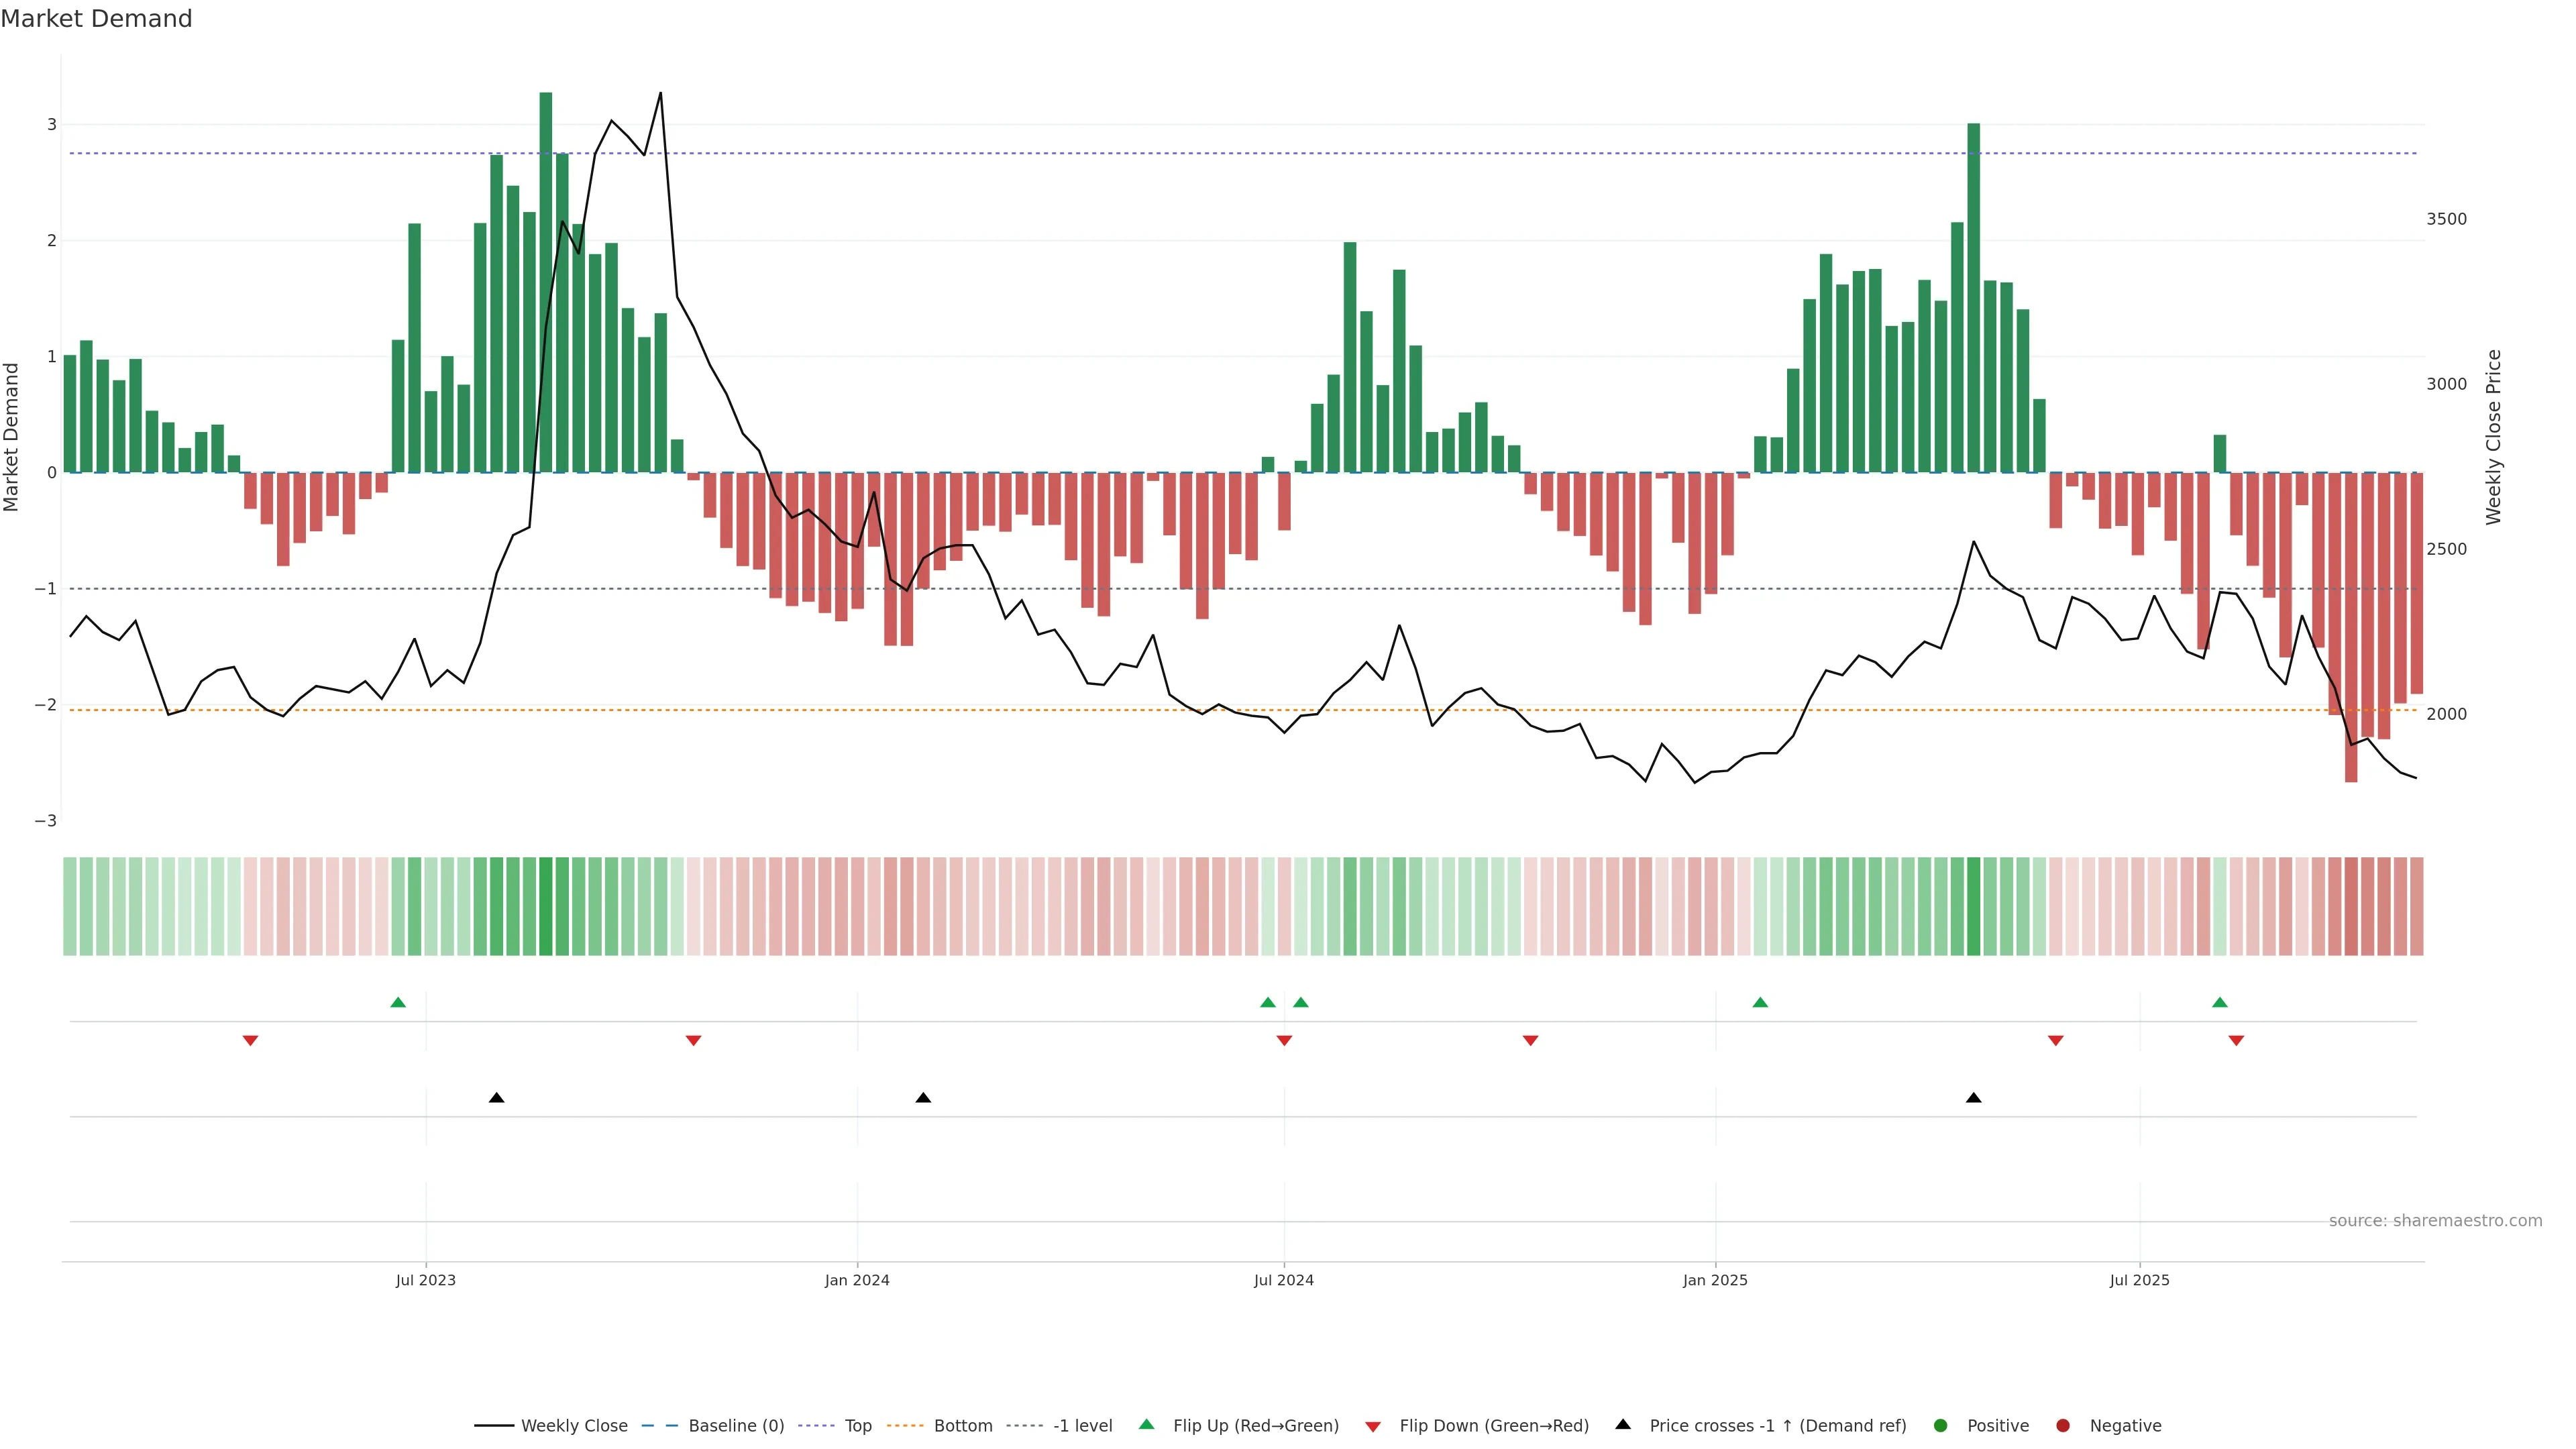Click the rightmost red flip-down marker
The image size is (2576, 1449).
[2236, 1041]
